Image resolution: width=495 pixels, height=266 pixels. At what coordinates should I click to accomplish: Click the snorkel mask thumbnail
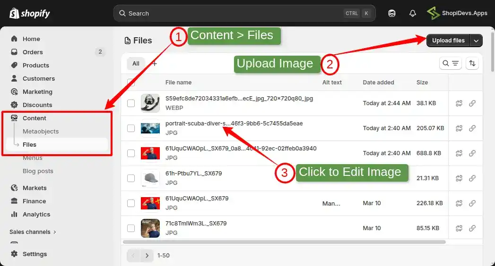150,103
